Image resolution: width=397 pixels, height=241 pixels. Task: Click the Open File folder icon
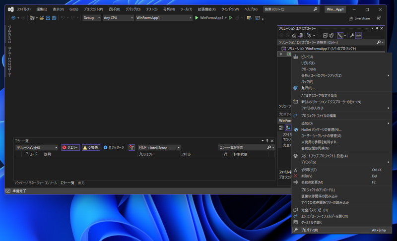pos(42,18)
